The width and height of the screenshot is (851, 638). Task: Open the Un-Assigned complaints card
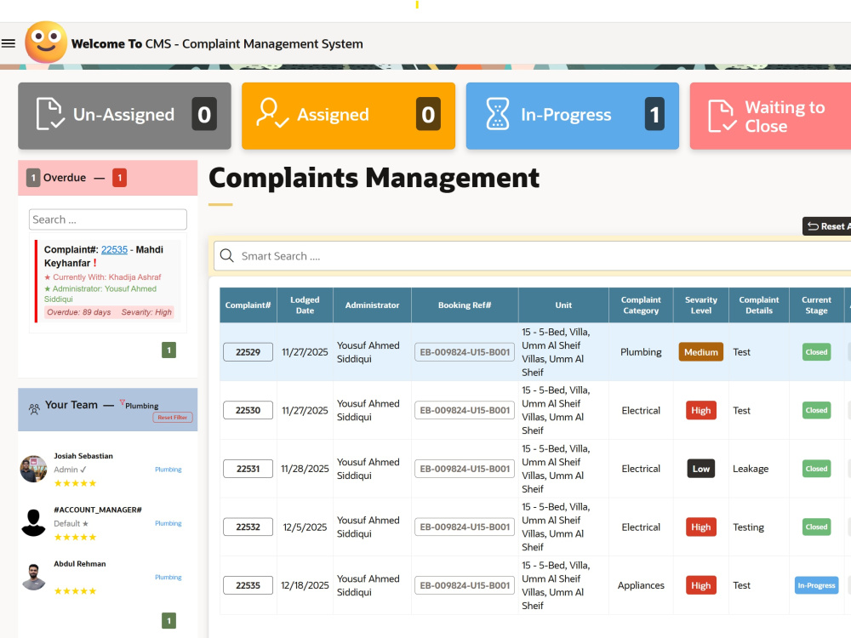click(124, 116)
